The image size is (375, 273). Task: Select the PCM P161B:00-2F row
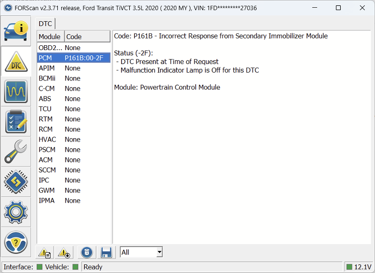74,58
